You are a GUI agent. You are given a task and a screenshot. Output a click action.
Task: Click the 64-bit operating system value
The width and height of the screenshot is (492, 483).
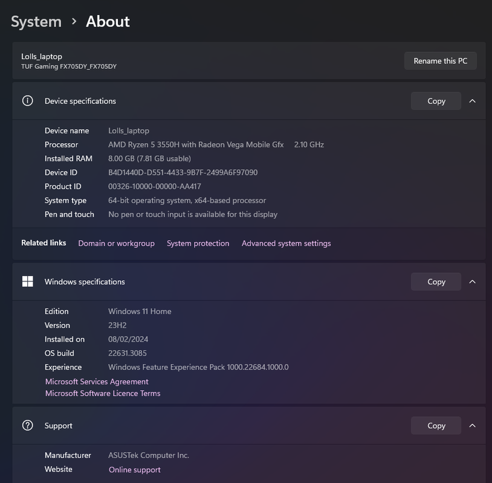tap(187, 200)
